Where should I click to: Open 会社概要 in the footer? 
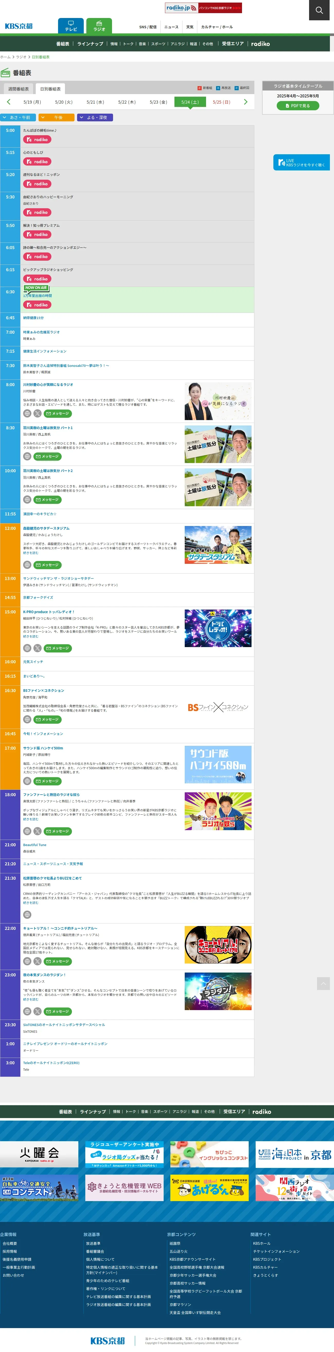click(10, 1243)
